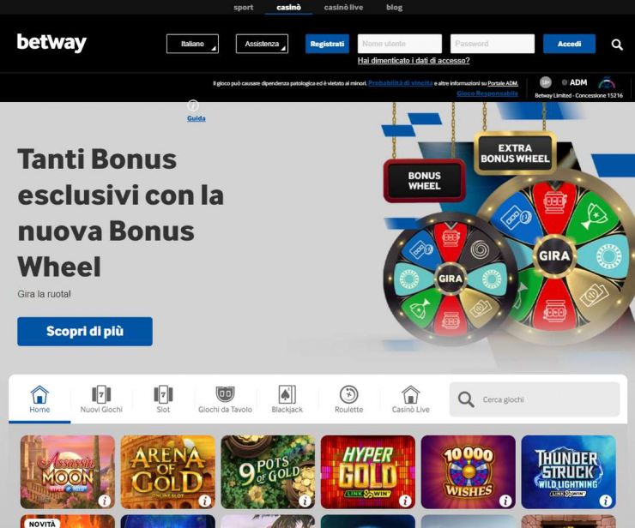Open Giochi da Tavolo category
Screen dimensions: 635x528
tap(225, 399)
